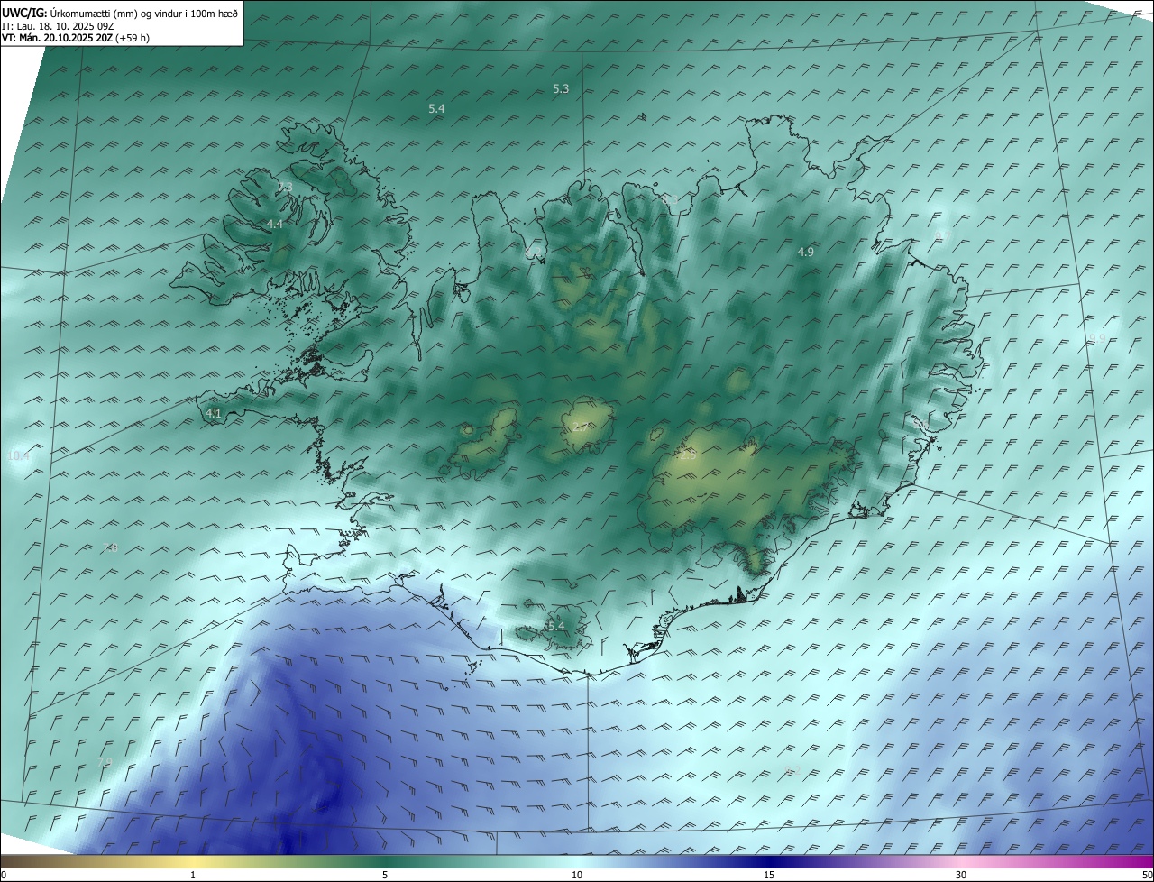Viewport: 1154px width, 882px height.
Task: Click the 50 tick on the colour scale
Action: point(1147,875)
